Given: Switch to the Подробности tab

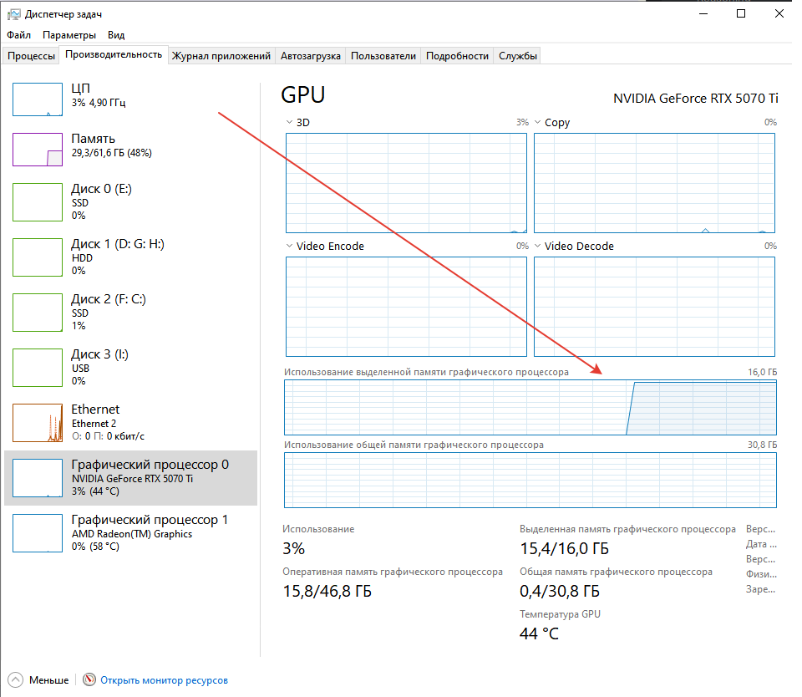Looking at the screenshot, I should [x=457, y=56].
